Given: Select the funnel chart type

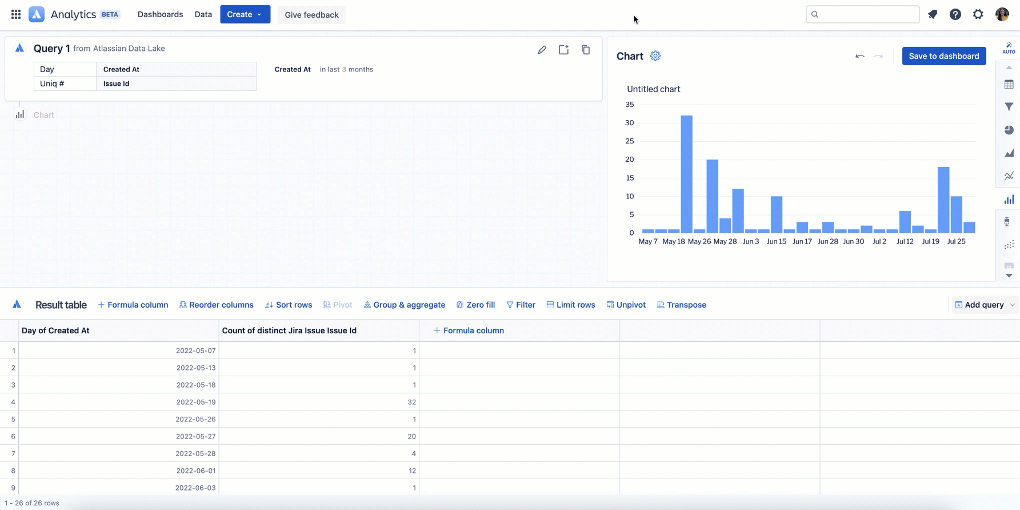Looking at the screenshot, I should coord(1009,107).
